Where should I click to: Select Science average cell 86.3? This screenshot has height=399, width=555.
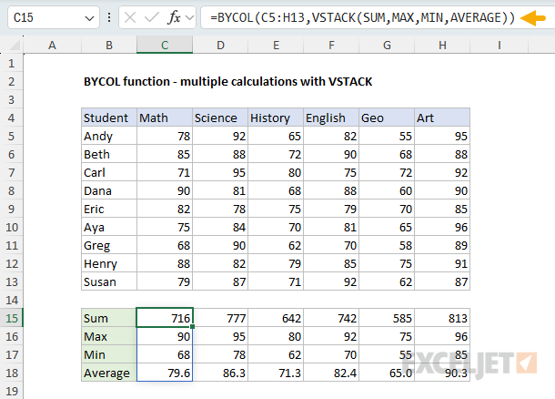220,373
